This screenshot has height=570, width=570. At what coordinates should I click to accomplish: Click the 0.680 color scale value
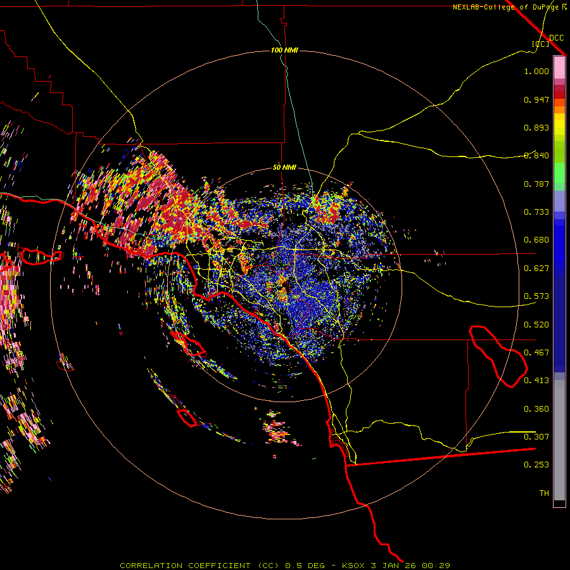coord(536,240)
